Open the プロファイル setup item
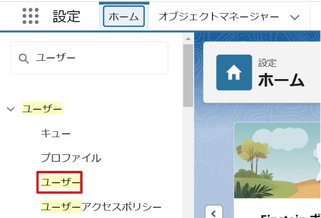This screenshot has height=218, width=321. [x=71, y=158]
